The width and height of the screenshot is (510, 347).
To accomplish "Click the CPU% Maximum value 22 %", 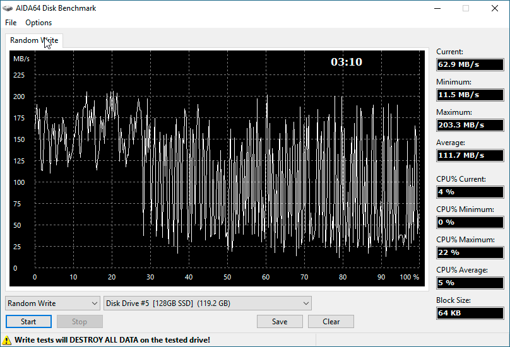I will [470, 252].
